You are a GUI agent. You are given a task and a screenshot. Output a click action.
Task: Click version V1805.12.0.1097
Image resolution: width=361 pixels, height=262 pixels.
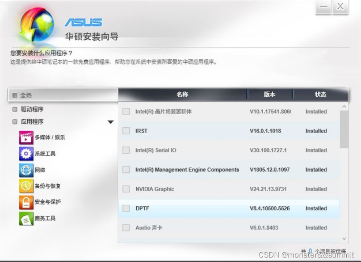point(269,170)
